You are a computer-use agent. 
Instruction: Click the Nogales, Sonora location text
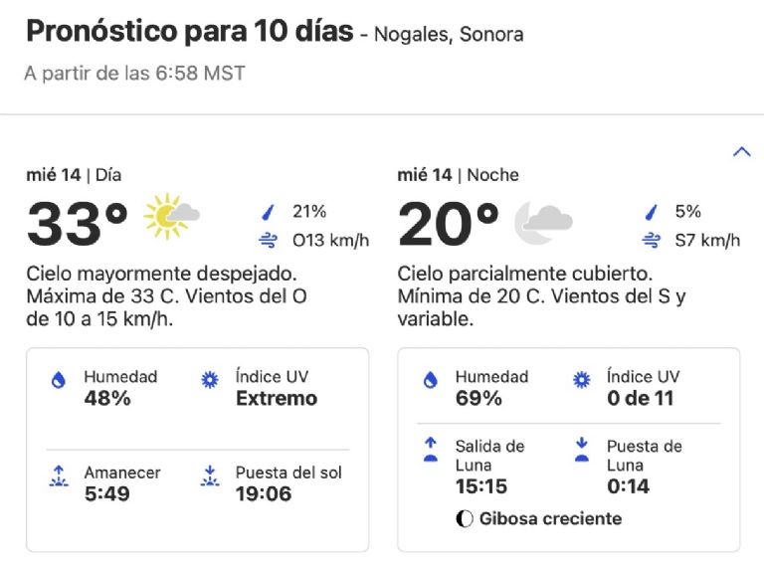449,35
